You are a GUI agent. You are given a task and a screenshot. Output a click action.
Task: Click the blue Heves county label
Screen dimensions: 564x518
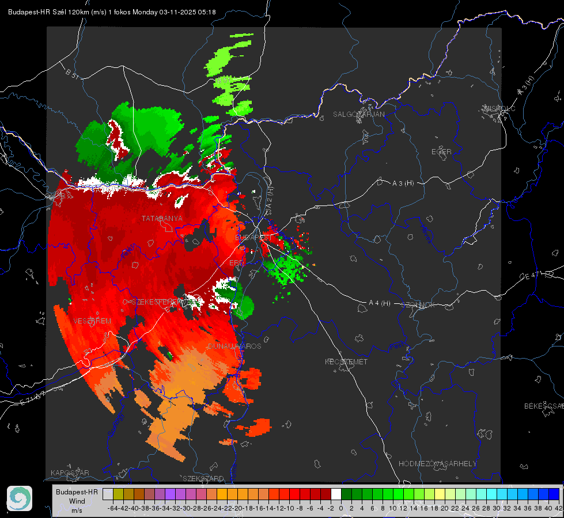click(426, 234)
